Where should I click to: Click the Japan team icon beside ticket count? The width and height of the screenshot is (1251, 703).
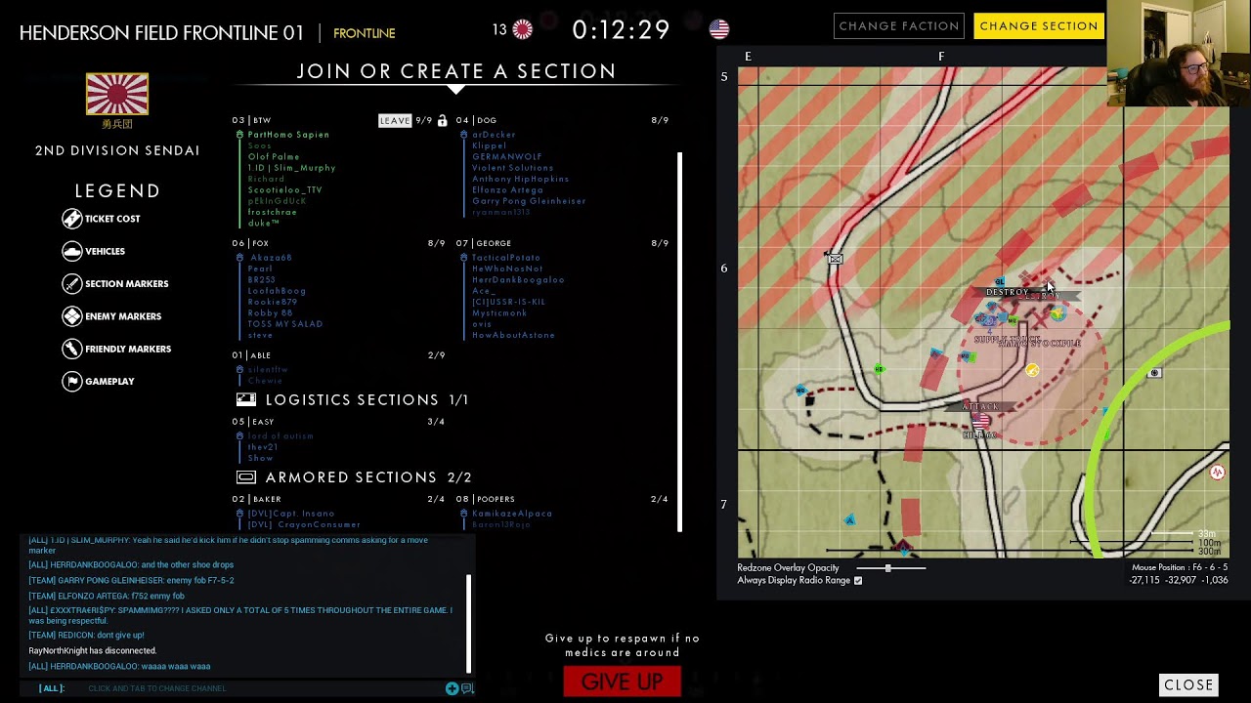(x=523, y=29)
